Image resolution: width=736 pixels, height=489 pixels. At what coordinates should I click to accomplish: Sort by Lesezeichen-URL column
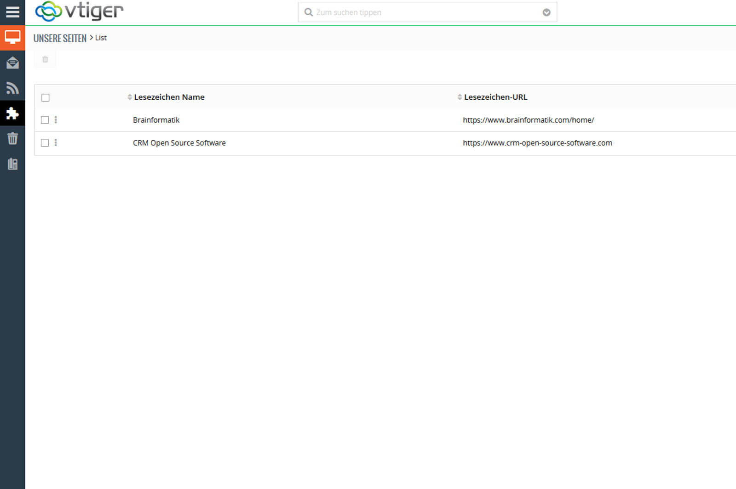coord(495,97)
